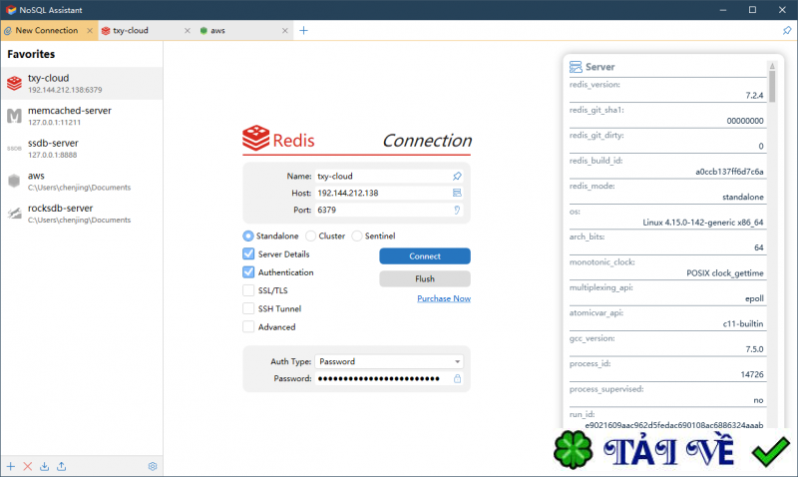Select txy-cloud favorite entry
The image size is (798, 477).
click(82, 83)
